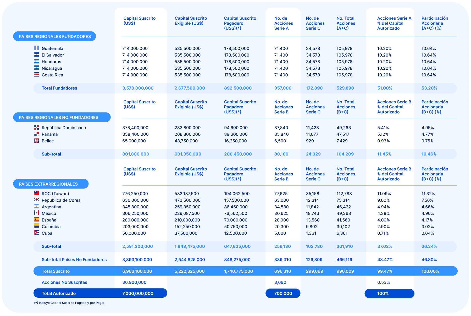Viewport: 471px width, 316px height.
Task: Click the 700,000 total shares badge
Action: 283,293
